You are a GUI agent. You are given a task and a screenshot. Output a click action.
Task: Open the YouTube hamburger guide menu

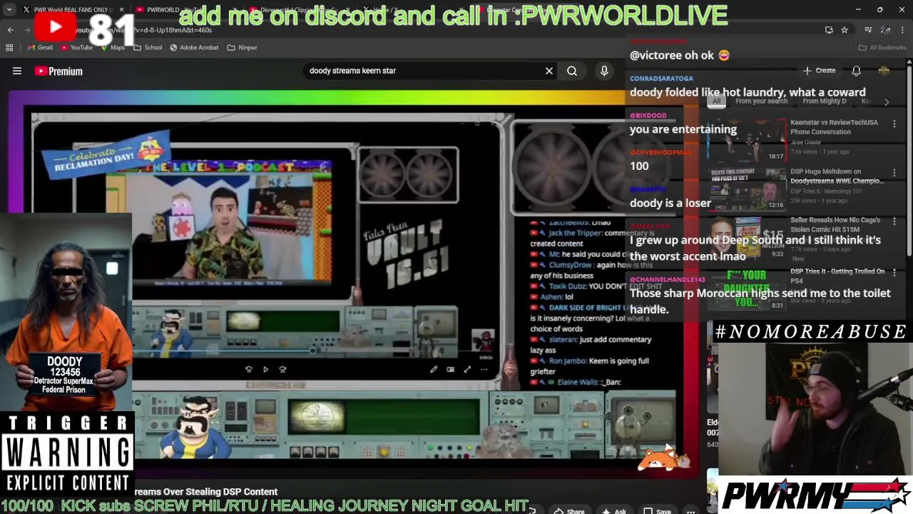[17, 71]
